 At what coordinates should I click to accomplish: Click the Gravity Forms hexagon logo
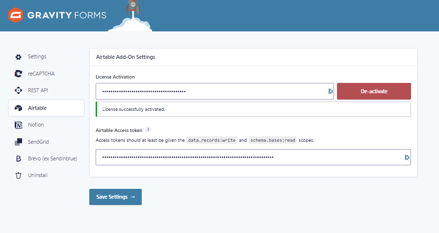click(15, 15)
